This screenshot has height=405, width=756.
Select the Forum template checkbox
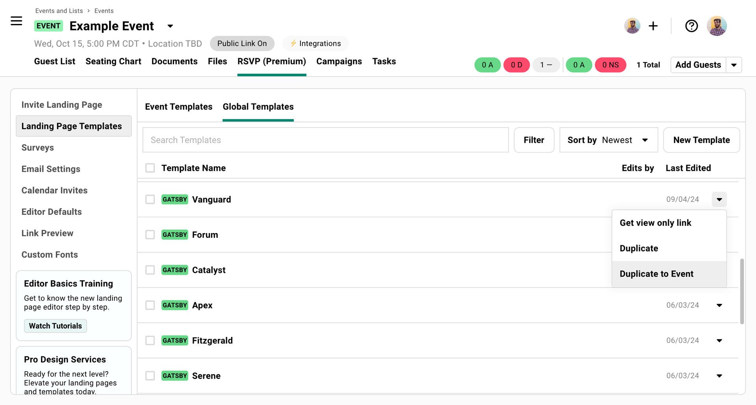(150, 235)
